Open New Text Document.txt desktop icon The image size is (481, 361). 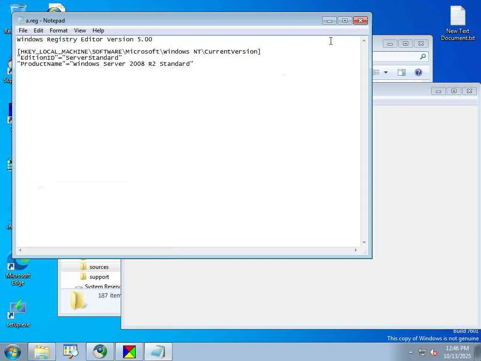pyautogui.click(x=458, y=24)
